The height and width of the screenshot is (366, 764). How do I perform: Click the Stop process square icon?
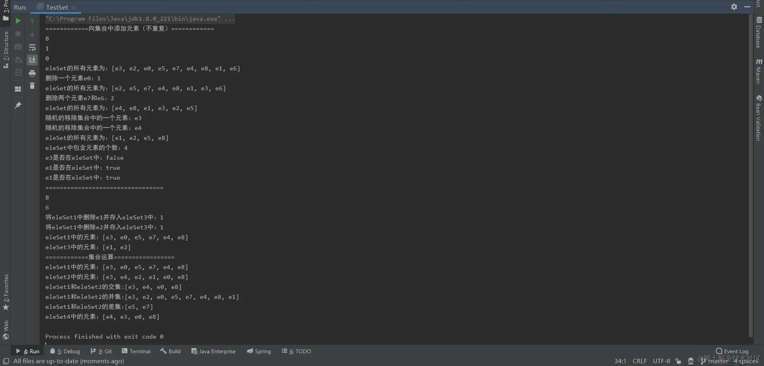[x=18, y=34]
